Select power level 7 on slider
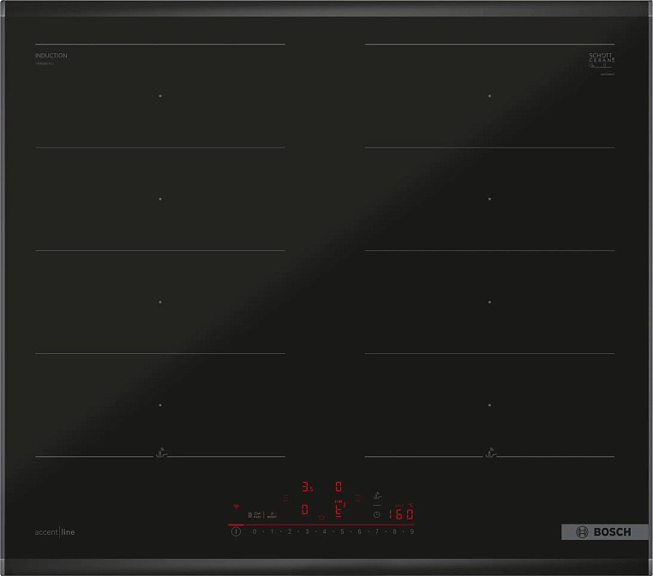Image resolution: width=653 pixels, height=576 pixels. (x=377, y=531)
